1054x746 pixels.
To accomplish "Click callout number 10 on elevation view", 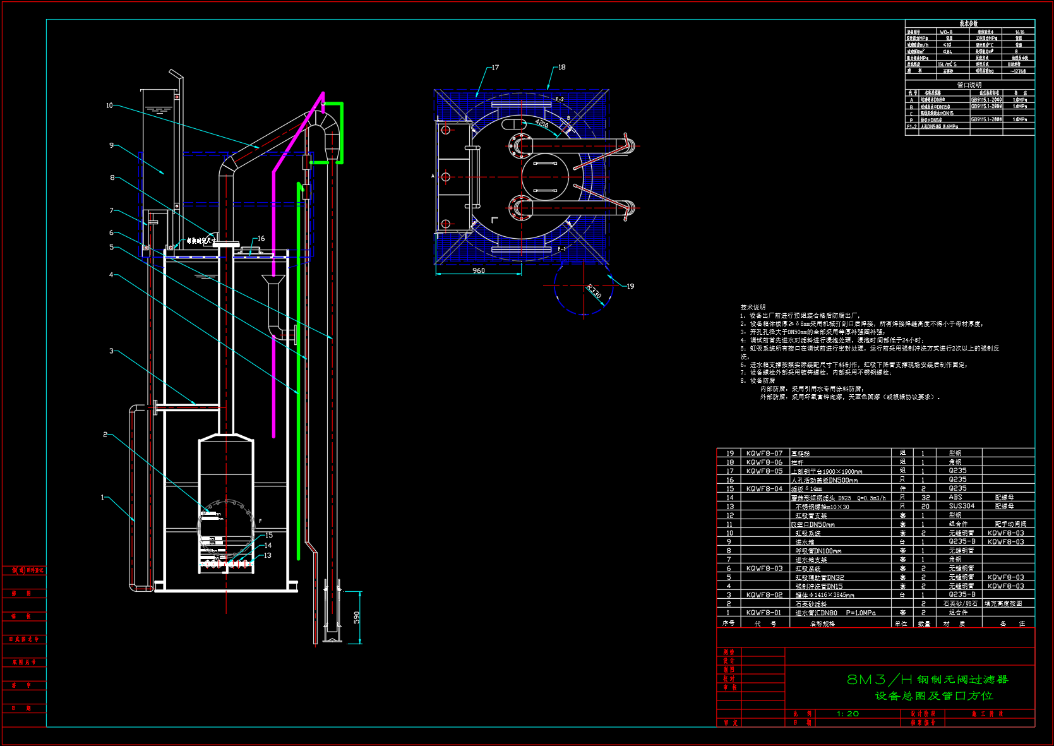I will [109, 105].
